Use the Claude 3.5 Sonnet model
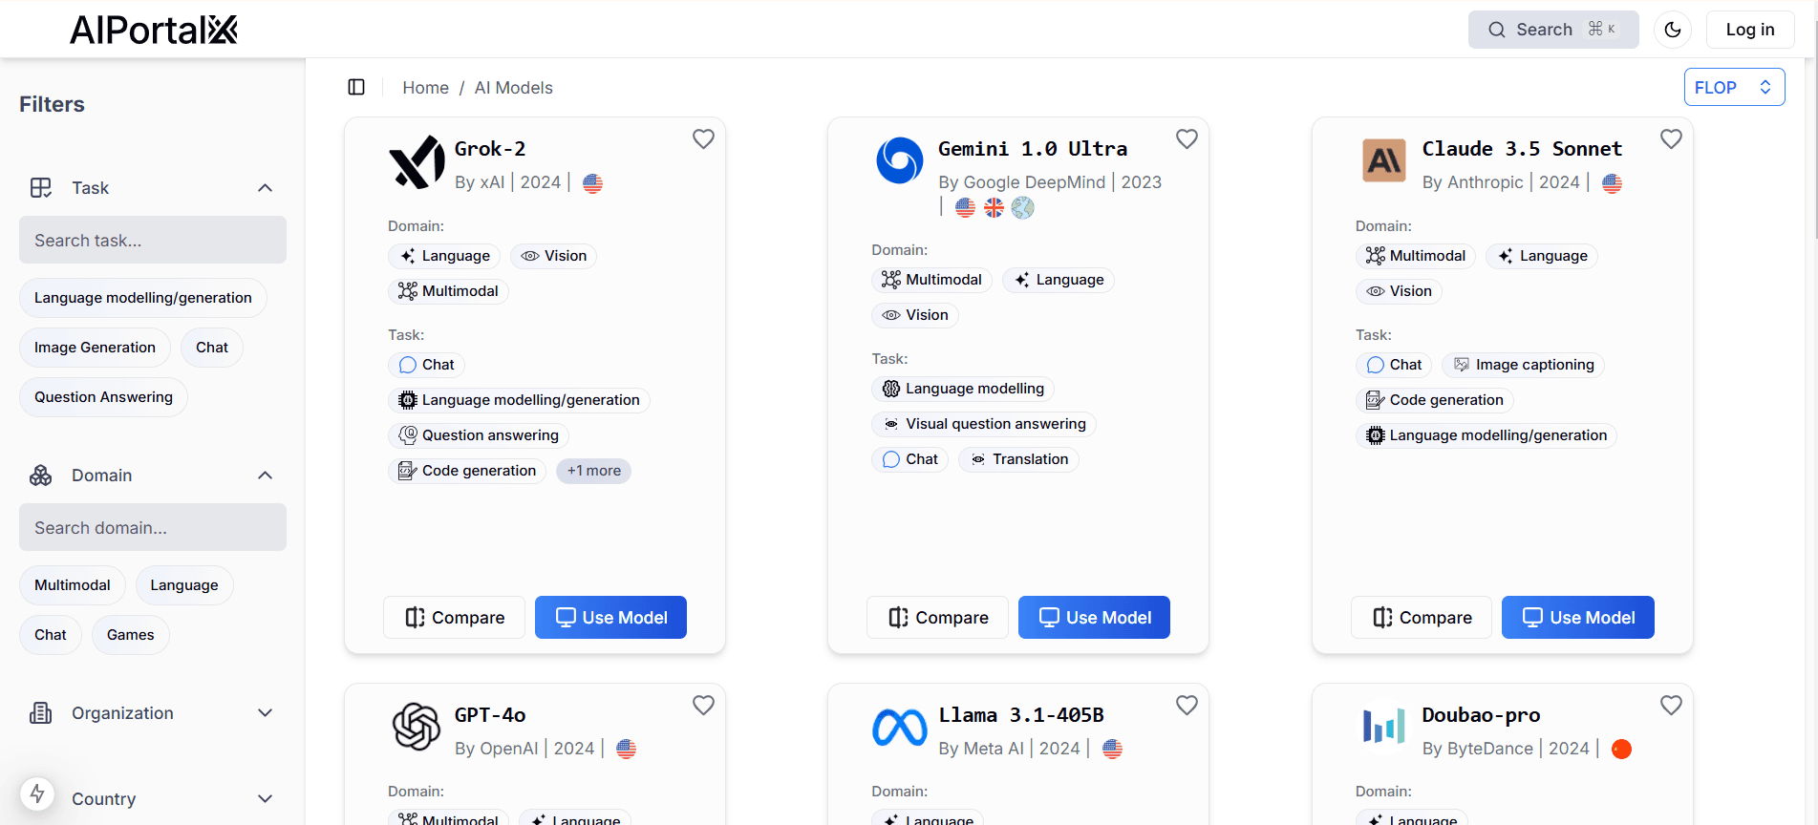Image resolution: width=1818 pixels, height=825 pixels. 1578,618
